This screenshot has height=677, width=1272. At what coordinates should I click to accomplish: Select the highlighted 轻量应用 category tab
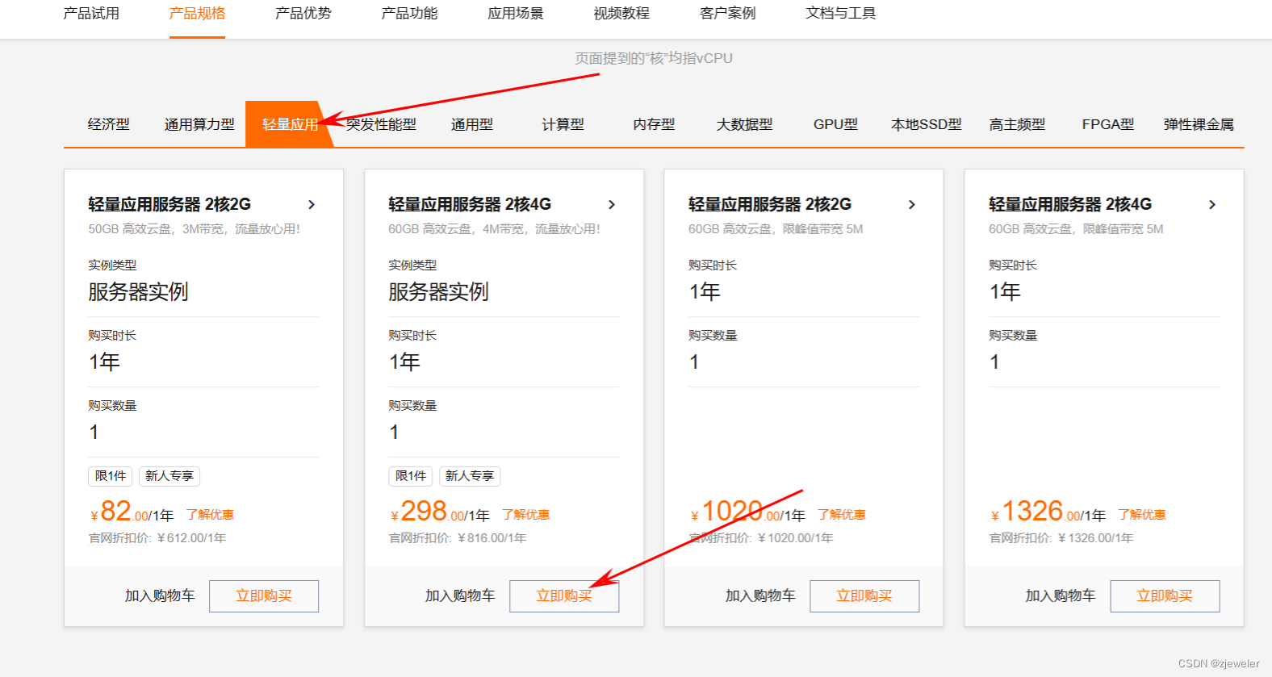pyautogui.click(x=290, y=124)
